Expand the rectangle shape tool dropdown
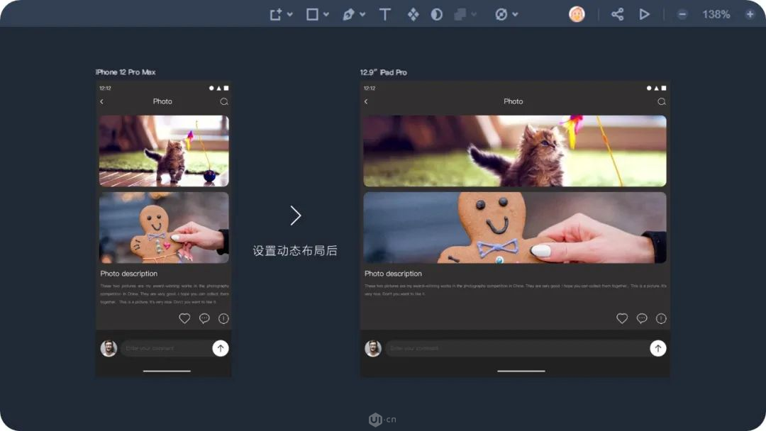The image size is (766, 431). (x=326, y=15)
